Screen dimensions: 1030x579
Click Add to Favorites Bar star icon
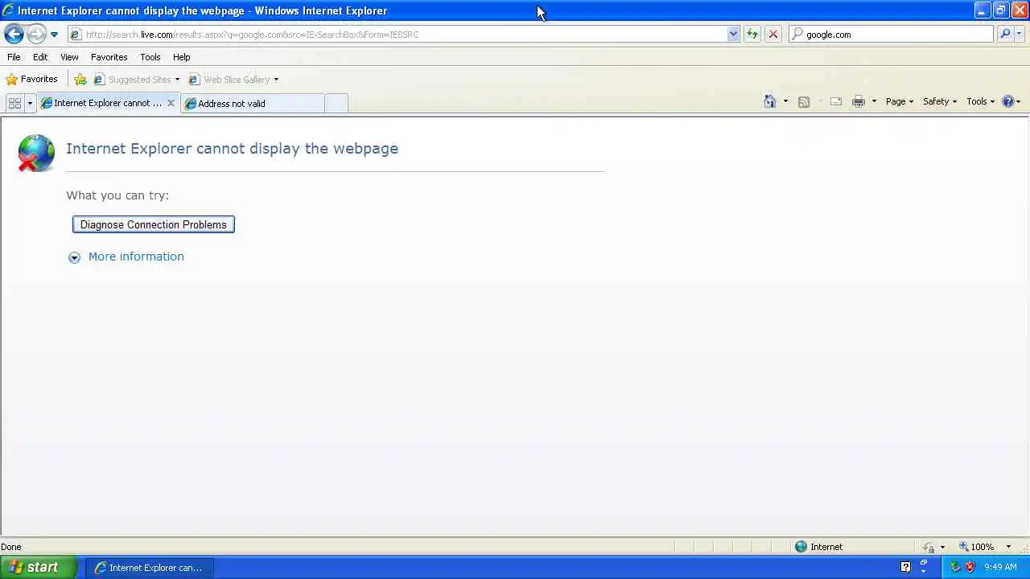coord(80,80)
